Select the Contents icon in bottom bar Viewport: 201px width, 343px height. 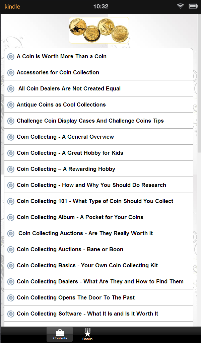[60, 334]
